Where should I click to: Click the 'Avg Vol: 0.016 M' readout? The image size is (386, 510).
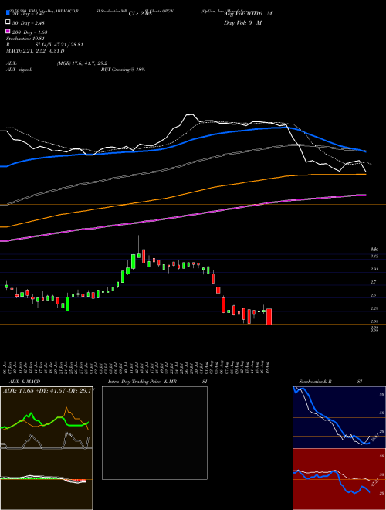point(249,14)
